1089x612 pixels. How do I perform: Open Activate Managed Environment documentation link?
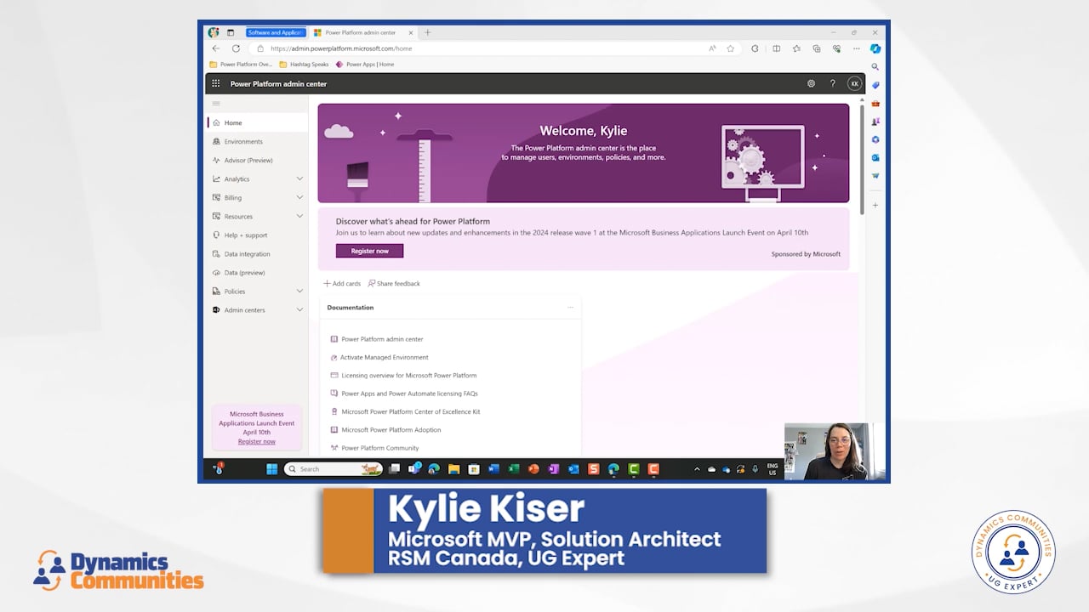[x=384, y=357]
